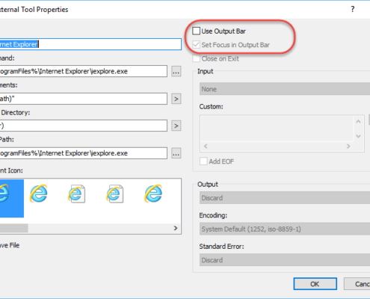Select the fourth icon, IE document page

pos(114,194)
